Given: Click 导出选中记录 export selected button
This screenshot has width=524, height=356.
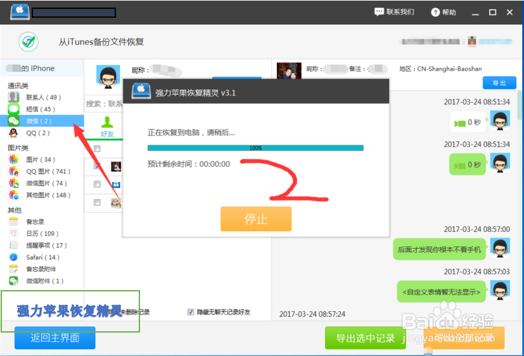Looking at the screenshot, I should click(x=365, y=338).
